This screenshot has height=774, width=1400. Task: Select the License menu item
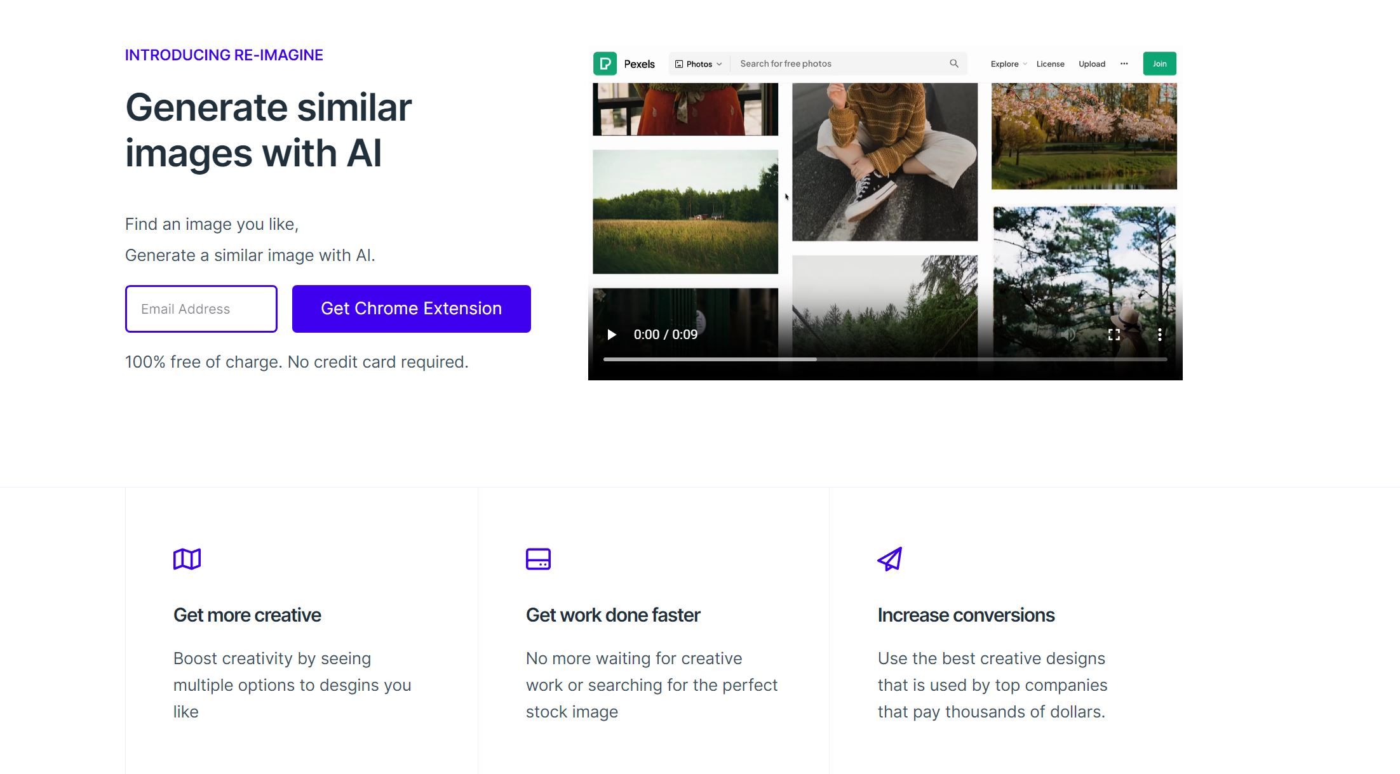point(1050,63)
